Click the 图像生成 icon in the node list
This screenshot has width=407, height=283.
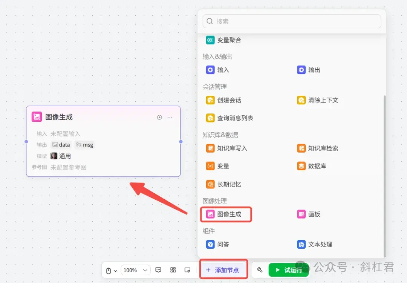(210, 214)
